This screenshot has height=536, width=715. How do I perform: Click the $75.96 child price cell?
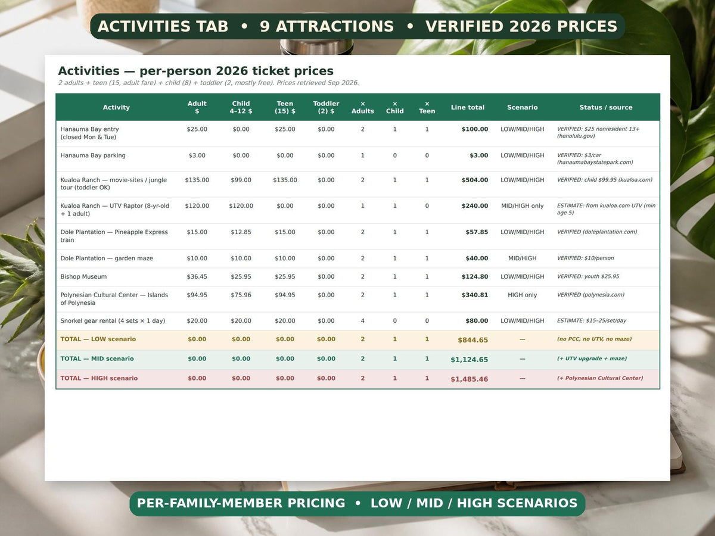(241, 295)
